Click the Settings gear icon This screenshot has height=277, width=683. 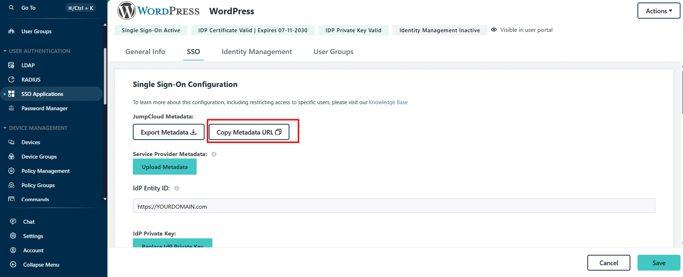coord(13,236)
